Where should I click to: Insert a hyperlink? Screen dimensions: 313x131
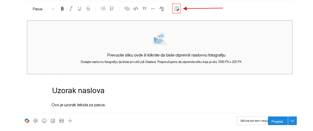coord(127,9)
